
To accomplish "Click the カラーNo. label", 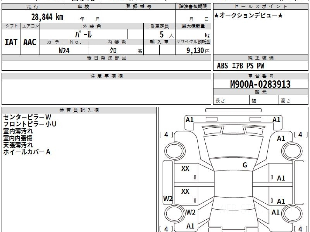I will coord(64,42).
